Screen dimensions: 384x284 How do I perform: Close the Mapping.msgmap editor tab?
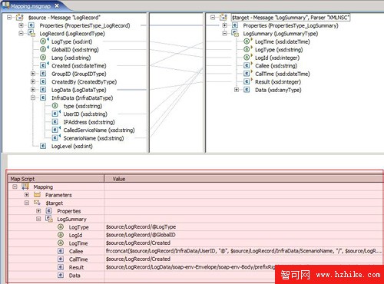[57, 5]
